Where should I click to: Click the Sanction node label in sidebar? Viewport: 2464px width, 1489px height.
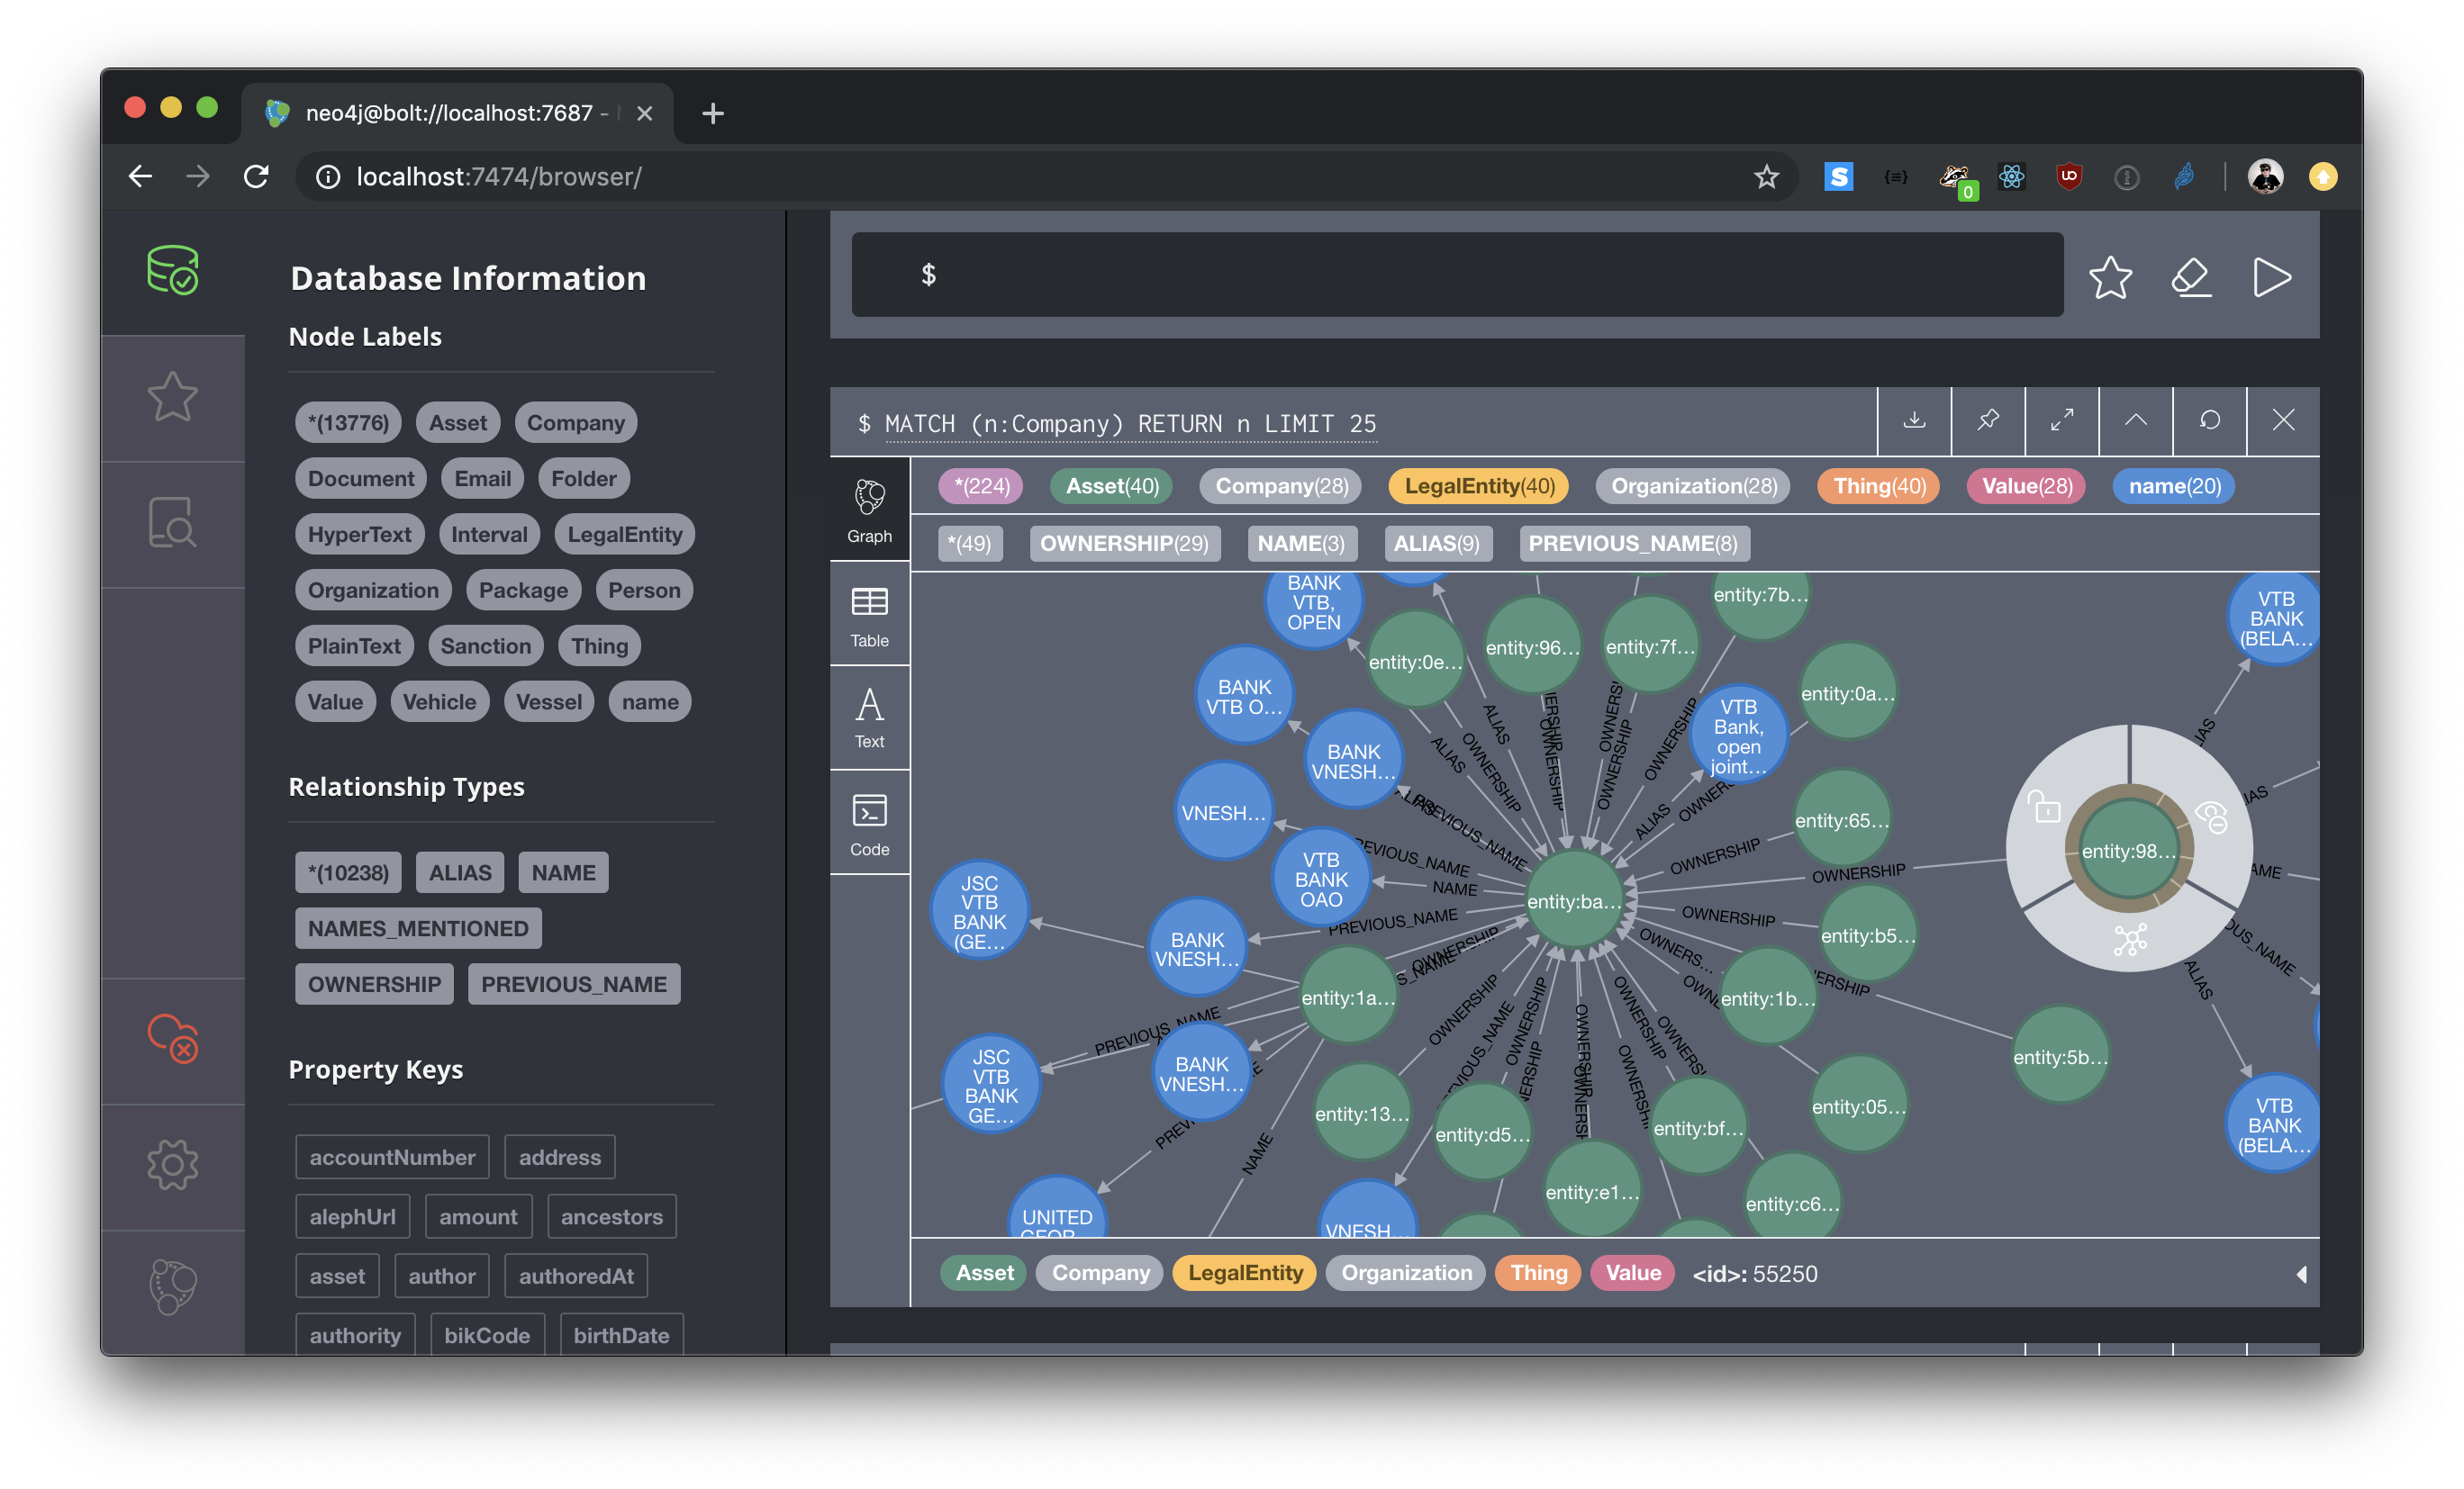click(486, 646)
